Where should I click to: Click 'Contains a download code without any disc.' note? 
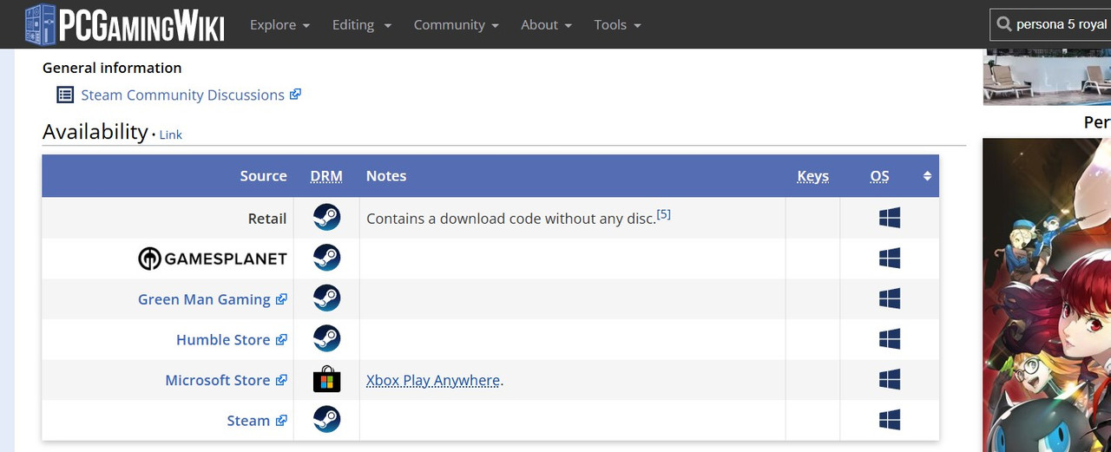click(x=511, y=219)
